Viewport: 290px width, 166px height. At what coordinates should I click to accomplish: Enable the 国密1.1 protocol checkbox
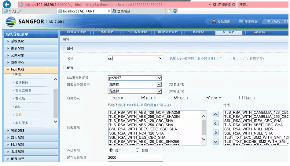(241, 98)
